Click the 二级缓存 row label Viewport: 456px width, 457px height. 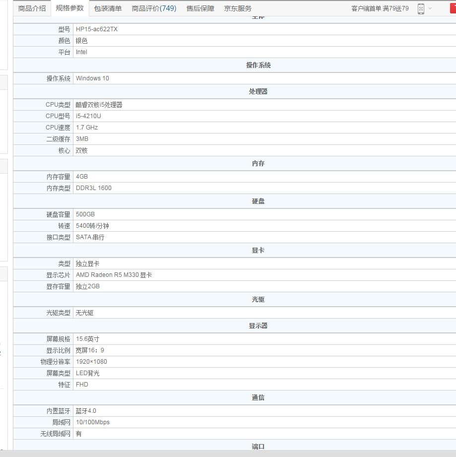tap(58, 139)
